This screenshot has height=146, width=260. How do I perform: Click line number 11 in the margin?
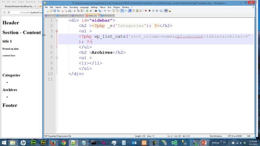[x=50, y=79]
